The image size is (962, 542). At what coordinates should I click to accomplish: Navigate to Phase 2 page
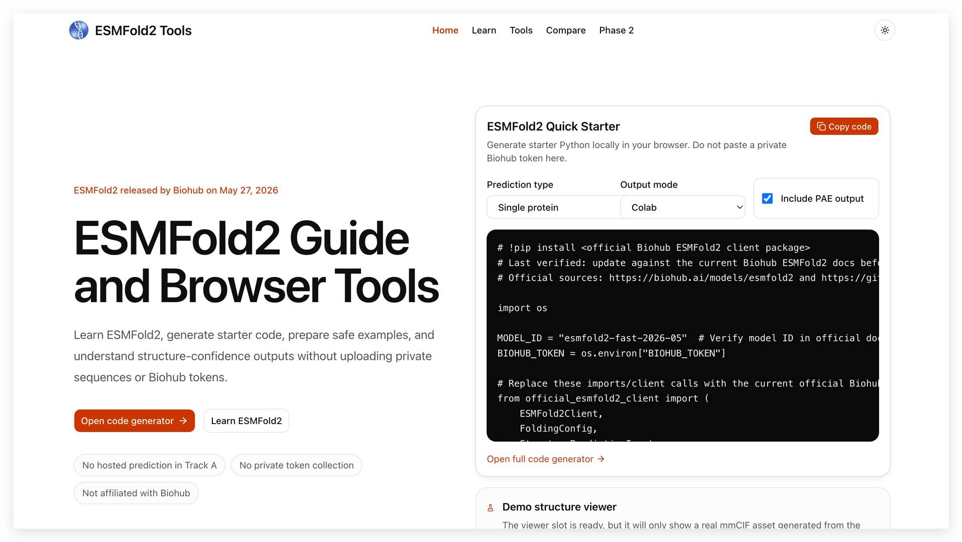(x=616, y=30)
